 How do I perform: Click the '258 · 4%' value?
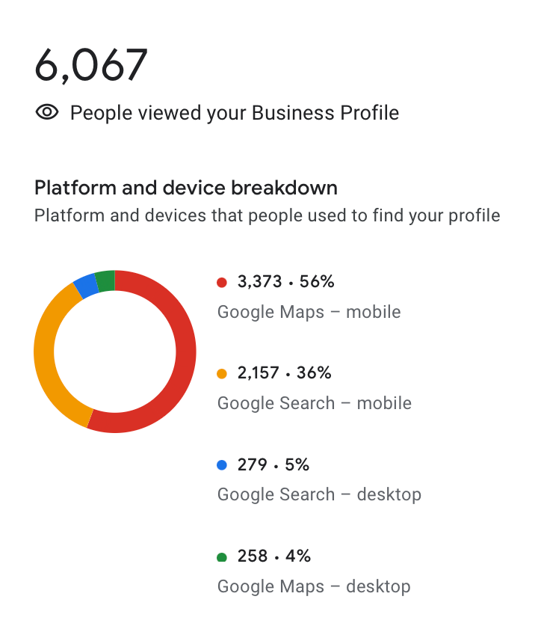(273, 557)
